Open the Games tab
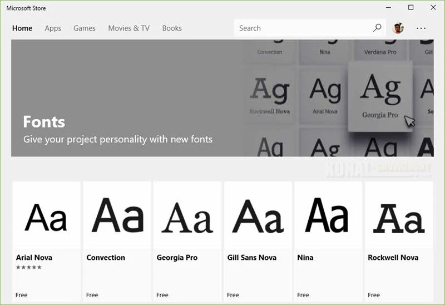Image resolution: width=445 pixels, height=305 pixels. pos(85,28)
